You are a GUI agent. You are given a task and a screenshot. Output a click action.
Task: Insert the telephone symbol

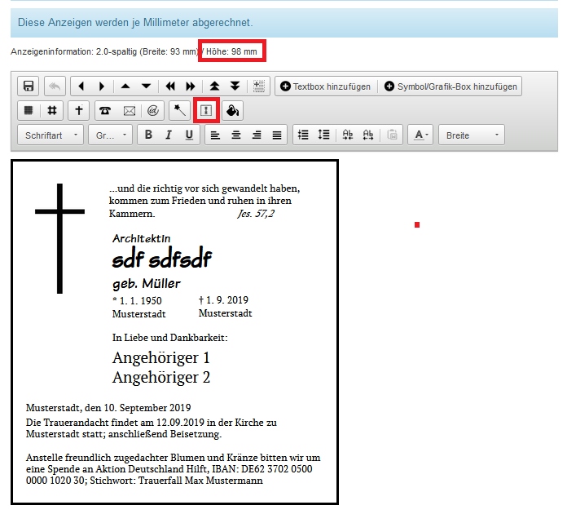pyautogui.click(x=105, y=110)
